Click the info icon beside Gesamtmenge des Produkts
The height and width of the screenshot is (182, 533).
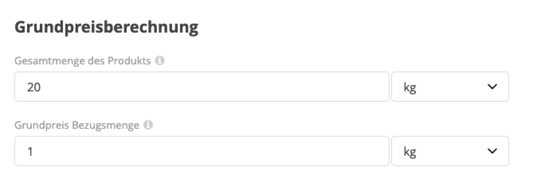click(x=160, y=61)
